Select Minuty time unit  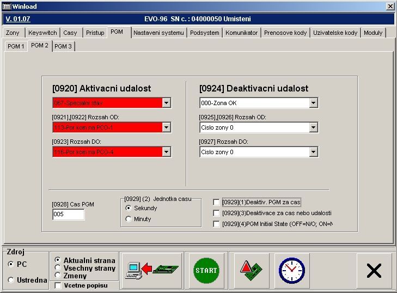pyautogui.click(x=129, y=219)
